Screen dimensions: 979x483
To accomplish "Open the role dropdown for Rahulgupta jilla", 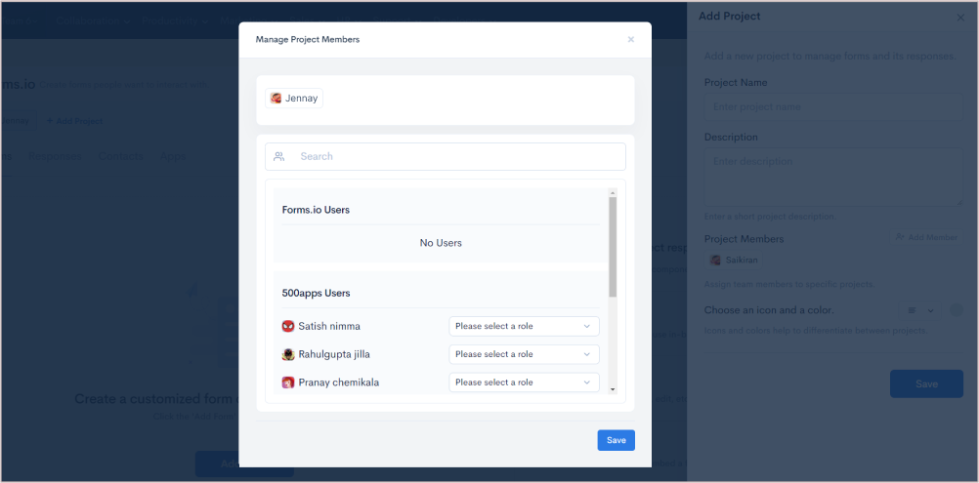I will [524, 354].
